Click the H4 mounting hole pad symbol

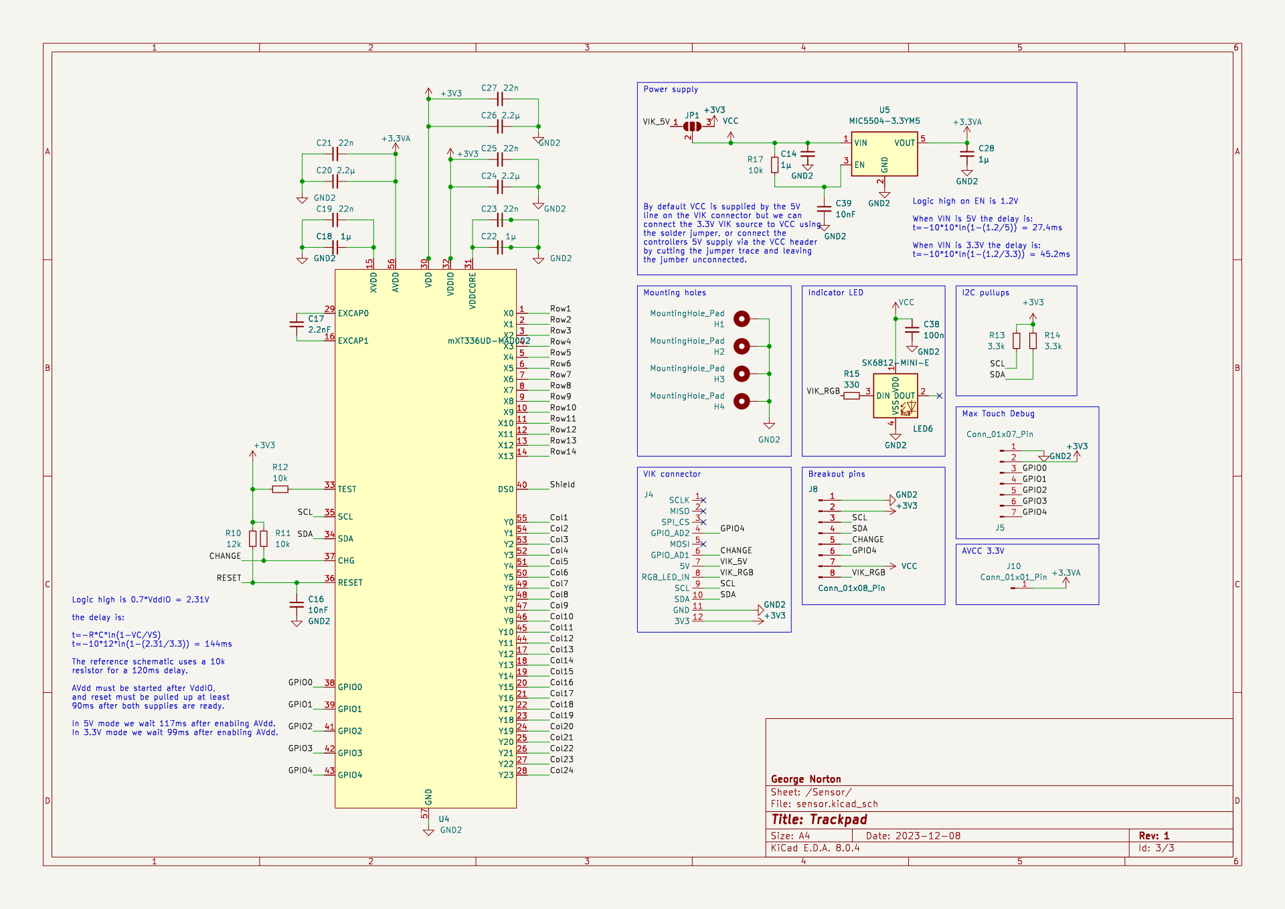pyautogui.click(x=742, y=401)
